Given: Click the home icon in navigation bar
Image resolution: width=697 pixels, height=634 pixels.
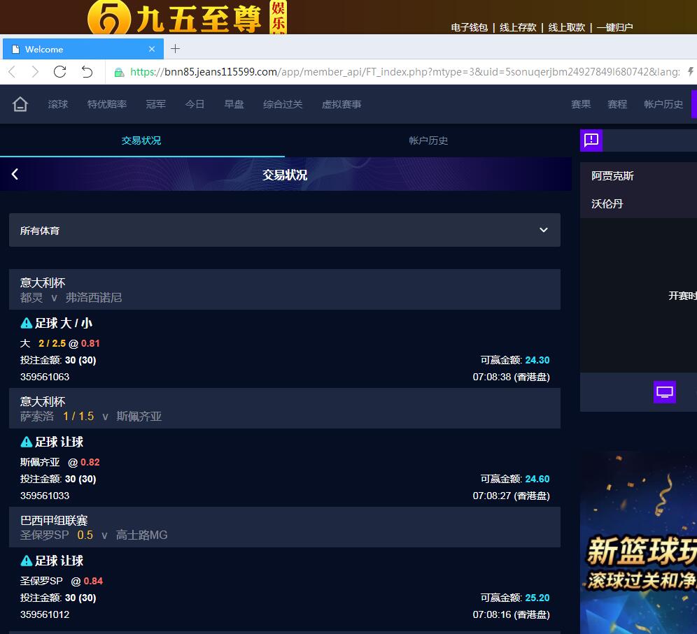Looking at the screenshot, I should [20, 104].
